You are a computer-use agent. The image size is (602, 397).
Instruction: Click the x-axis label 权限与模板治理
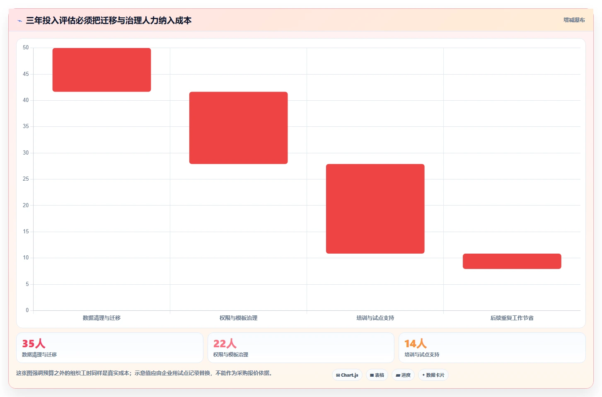(238, 318)
